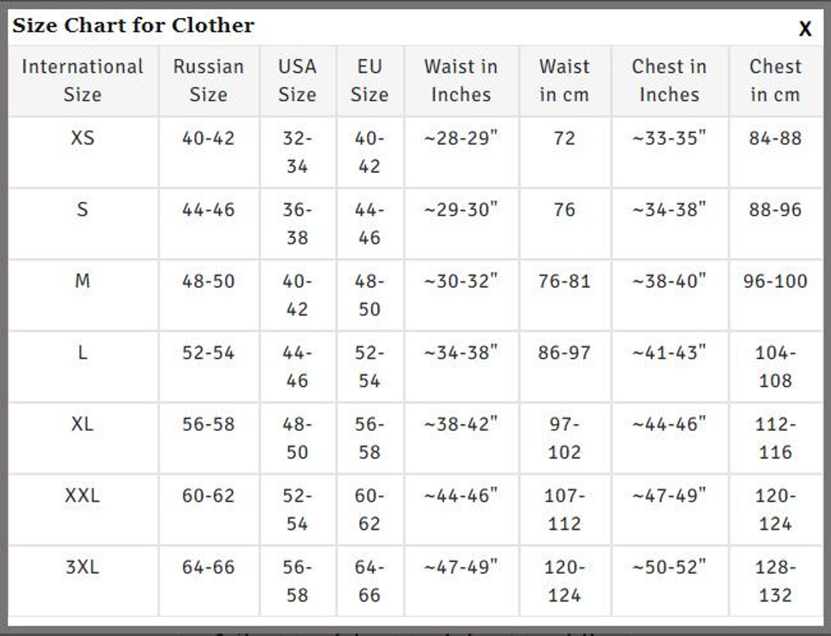
Task: Select the International Size column header
Action: (82, 80)
